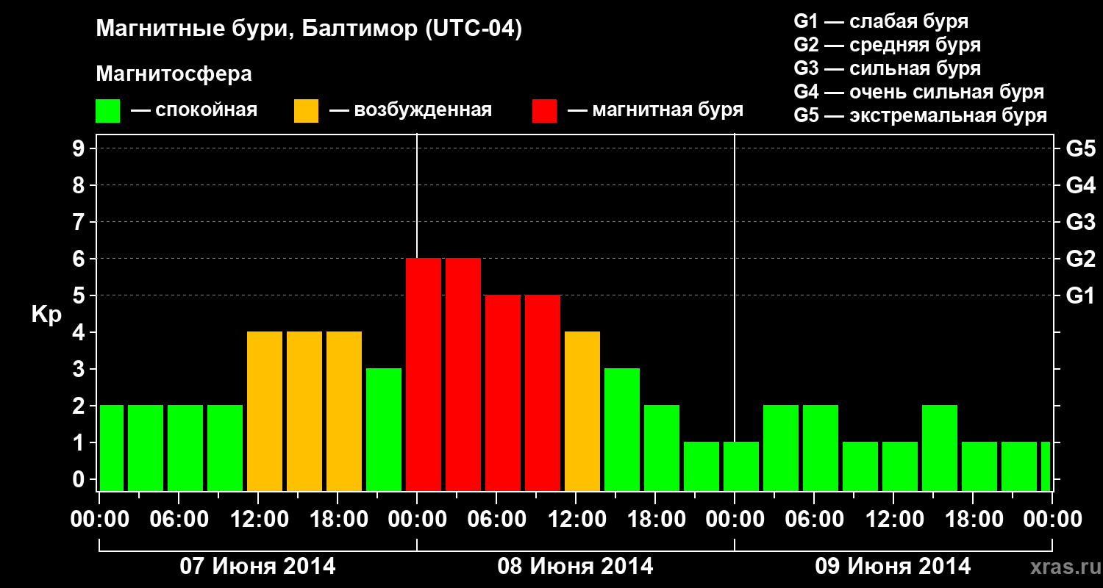Click the 'G3' label on right axis
This screenshot has height=588, width=1103.
click(x=1080, y=223)
